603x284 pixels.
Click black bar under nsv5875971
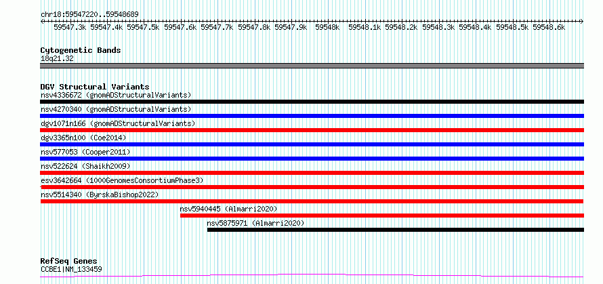(396, 230)
